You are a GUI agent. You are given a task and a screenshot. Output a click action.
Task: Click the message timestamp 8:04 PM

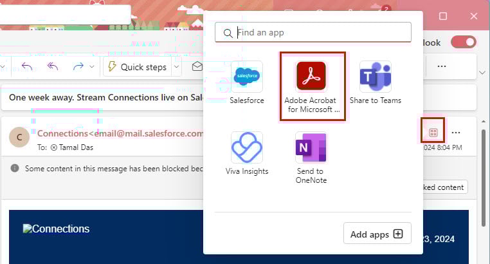pos(443,147)
